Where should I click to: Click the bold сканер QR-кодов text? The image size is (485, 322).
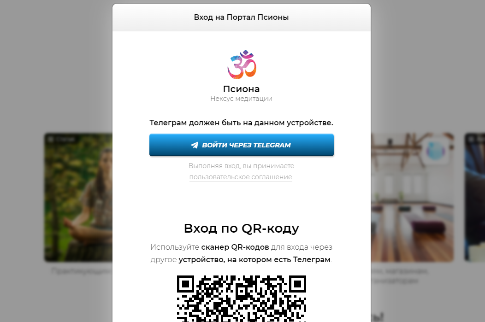235,247
